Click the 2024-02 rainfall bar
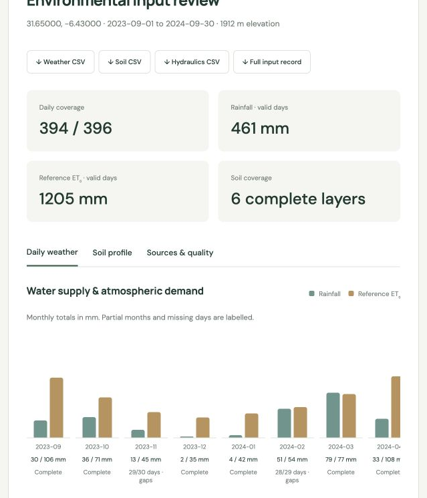The image size is (427, 498). click(x=284, y=423)
